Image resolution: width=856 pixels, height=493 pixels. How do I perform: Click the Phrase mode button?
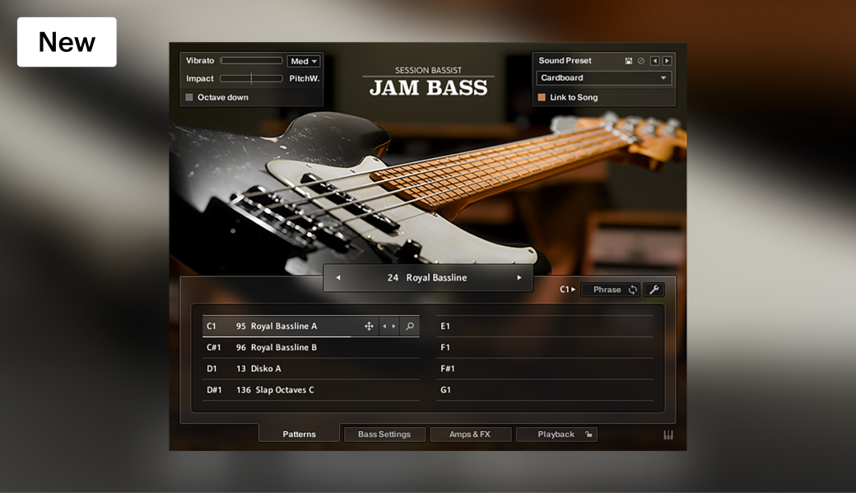click(x=610, y=290)
